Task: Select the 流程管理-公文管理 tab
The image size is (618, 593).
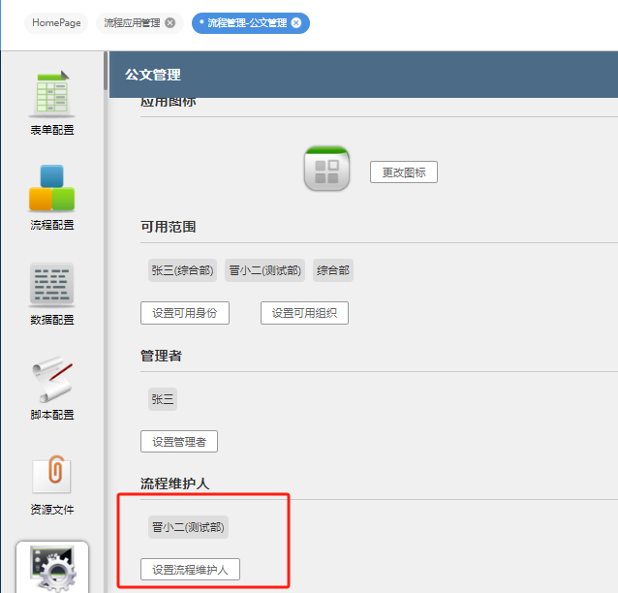Action: tap(247, 23)
